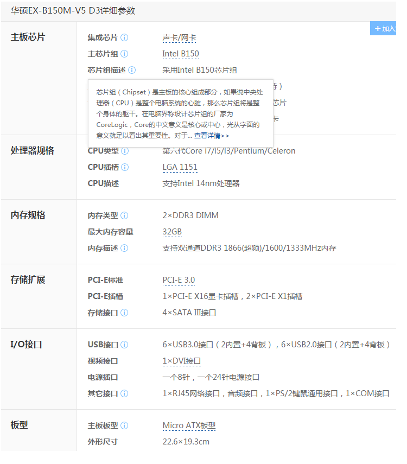Click the 第六代Core i7/i5/i3 CPU type value
407x464 pixels.
[228, 151]
